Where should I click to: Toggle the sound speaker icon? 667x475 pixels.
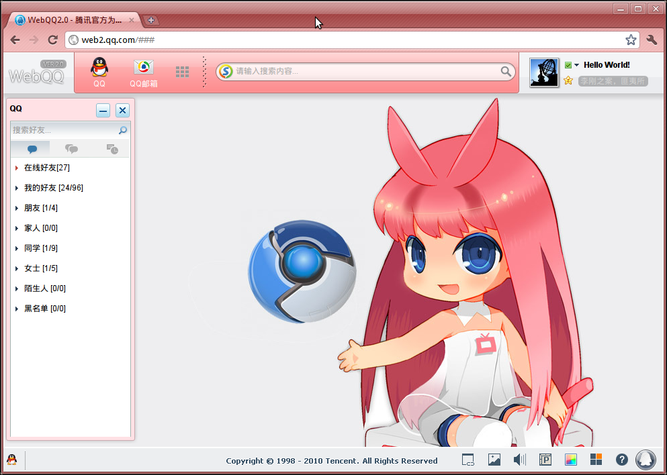click(519, 460)
